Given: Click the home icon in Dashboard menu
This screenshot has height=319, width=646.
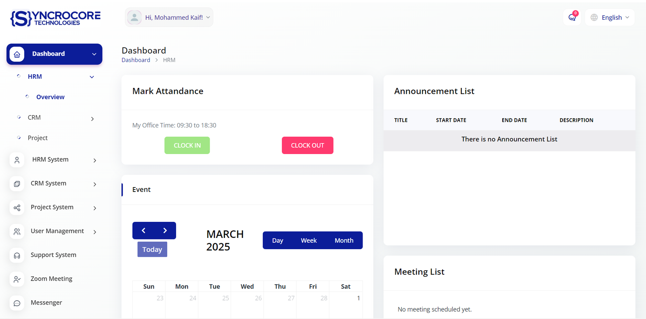Looking at the screenshot, I should point(17,54).
